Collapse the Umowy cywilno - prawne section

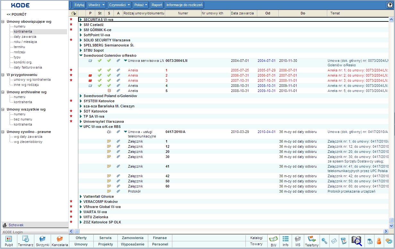3,132
